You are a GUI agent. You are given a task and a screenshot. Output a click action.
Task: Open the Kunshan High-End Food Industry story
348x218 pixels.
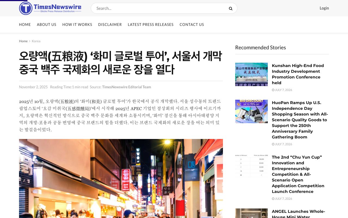298,74
